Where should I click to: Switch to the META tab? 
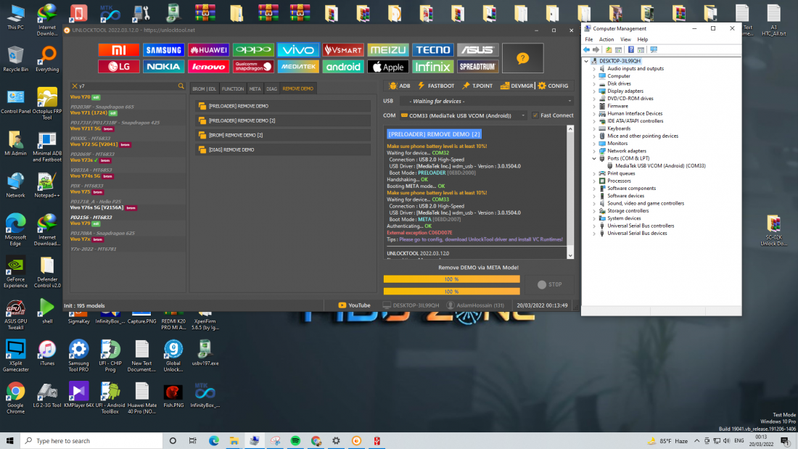(x=255, y=88)
